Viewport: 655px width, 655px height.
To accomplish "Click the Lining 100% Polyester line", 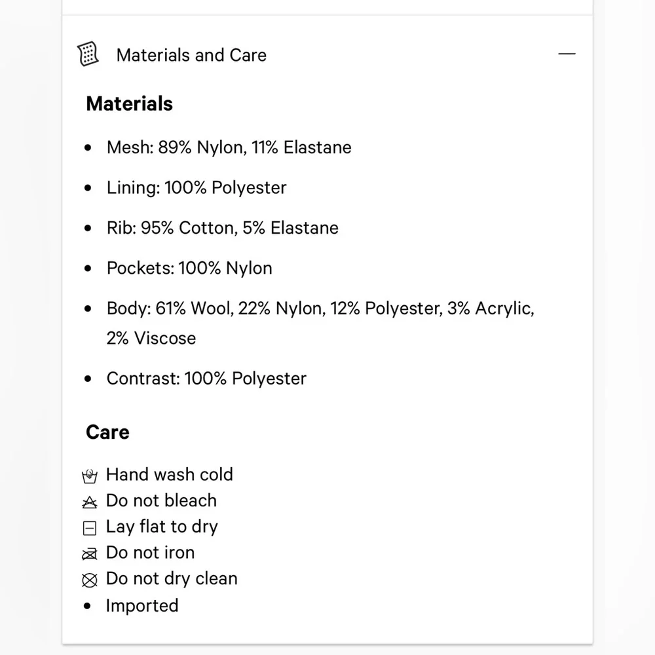I will point(196,188).
